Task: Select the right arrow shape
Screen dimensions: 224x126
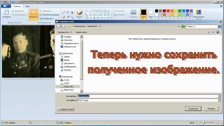Action: coord(101,15)
